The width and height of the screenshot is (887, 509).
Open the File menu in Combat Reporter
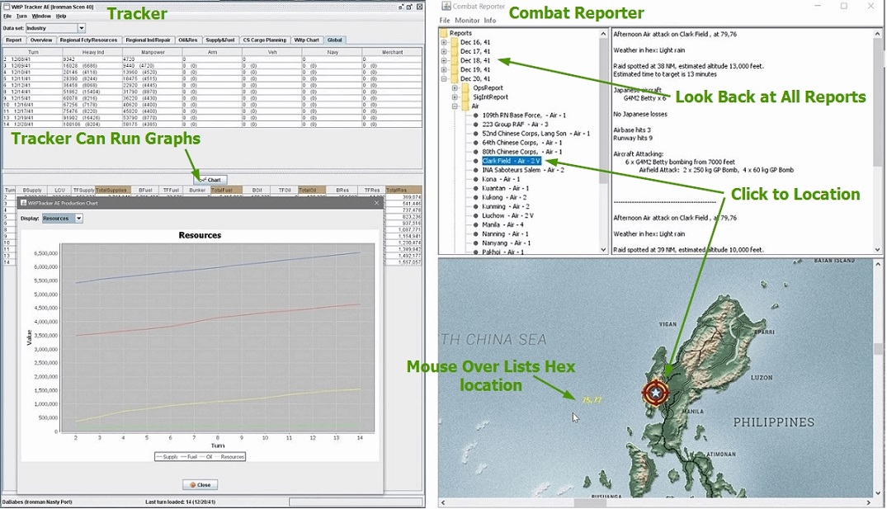(x=446, y=21)
